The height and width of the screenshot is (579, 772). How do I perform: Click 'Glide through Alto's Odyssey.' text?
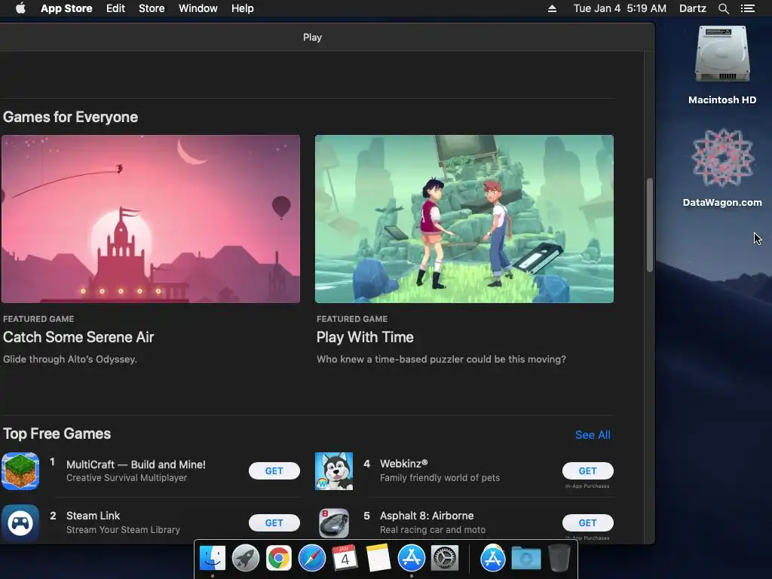[x=70, y=359]
